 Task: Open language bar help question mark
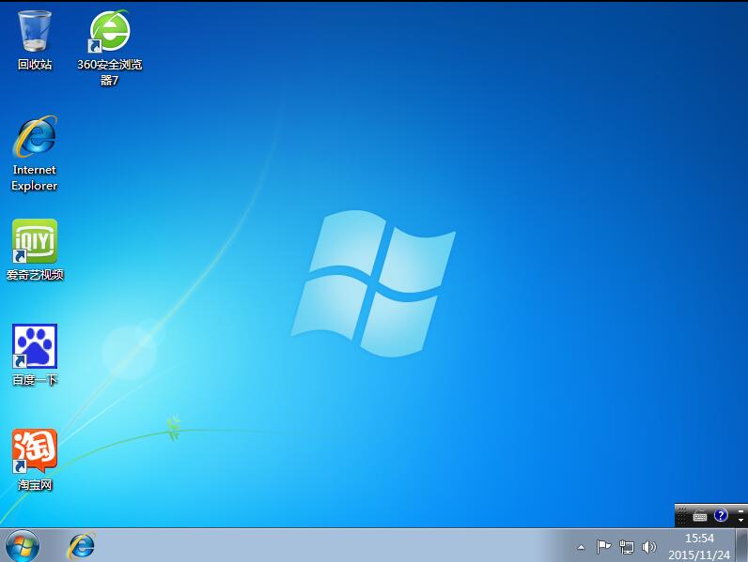[721, 515]
